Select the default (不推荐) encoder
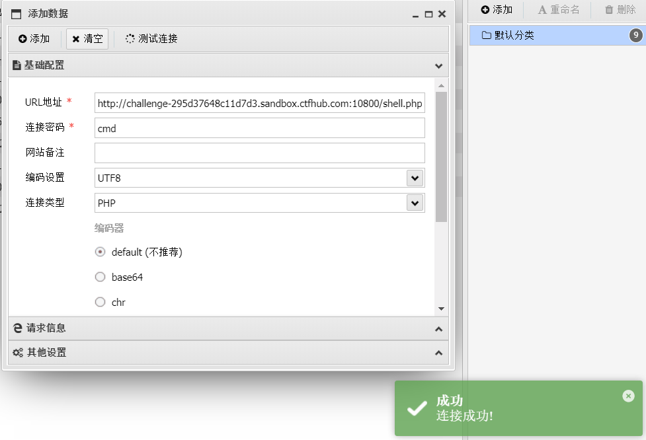646x440 pixels. click(x=100, y=252)
